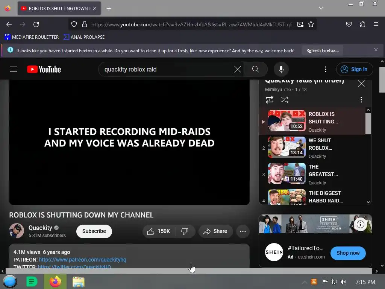
Task: Click page vertical scrollbar down arrow
Action: tap(382, 265)
